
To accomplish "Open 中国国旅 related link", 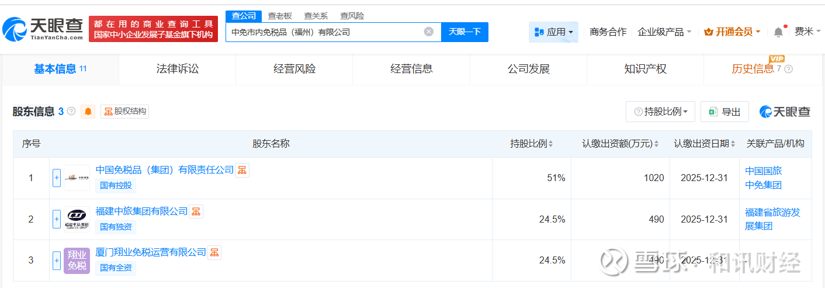I will [763, 171].
